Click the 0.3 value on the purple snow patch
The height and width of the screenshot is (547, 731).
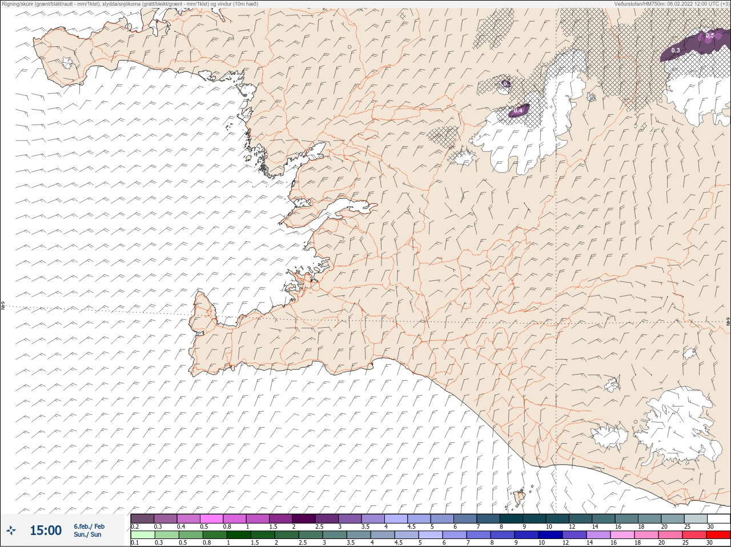click(676, 51)
